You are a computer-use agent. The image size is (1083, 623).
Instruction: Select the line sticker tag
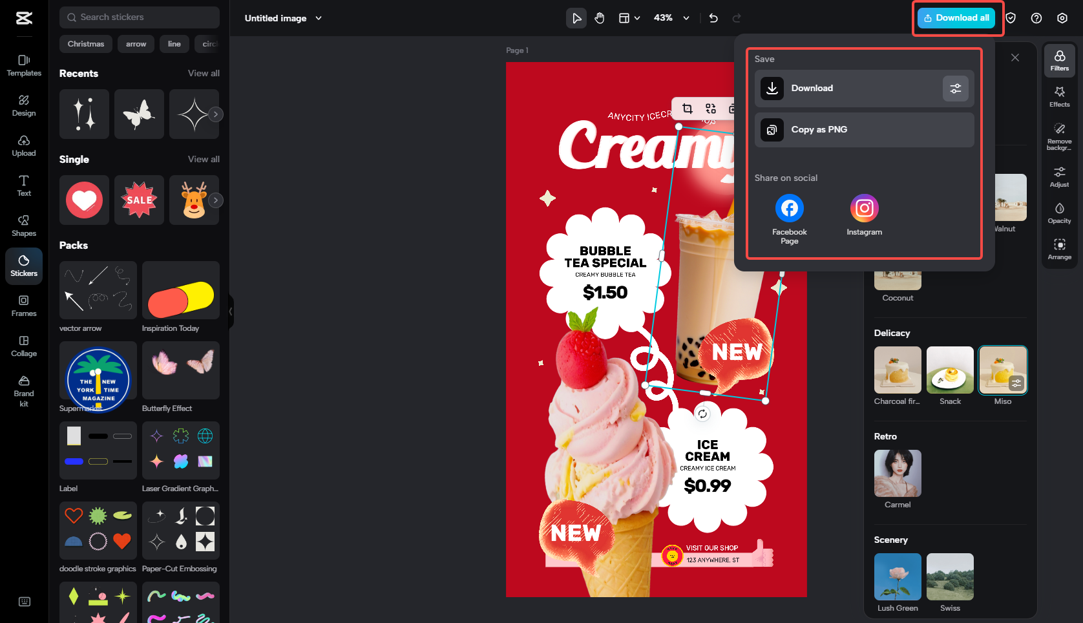point(174,44)
